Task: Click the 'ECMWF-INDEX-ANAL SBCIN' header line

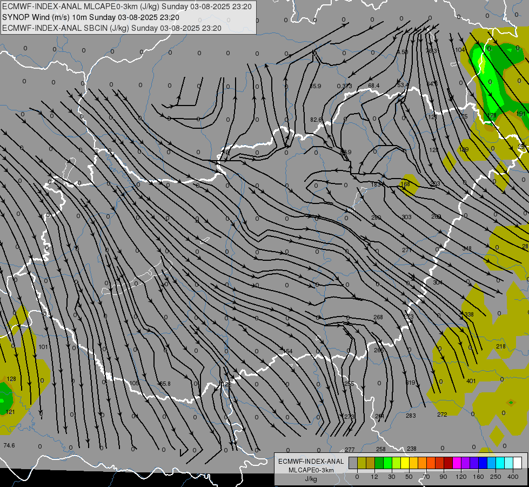Action: click(x=112, y=28)
